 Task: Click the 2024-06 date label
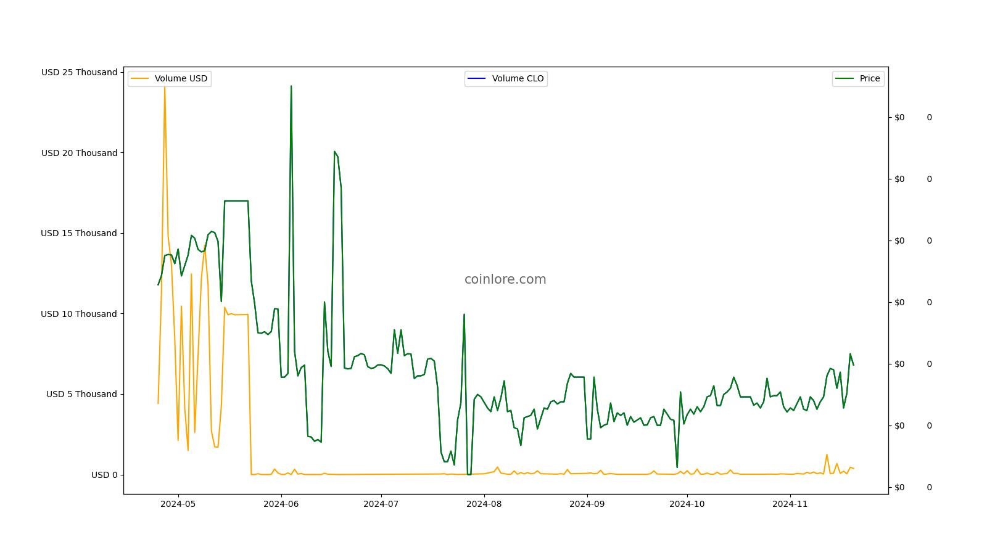pyautogui.click(x=281, y=504)
